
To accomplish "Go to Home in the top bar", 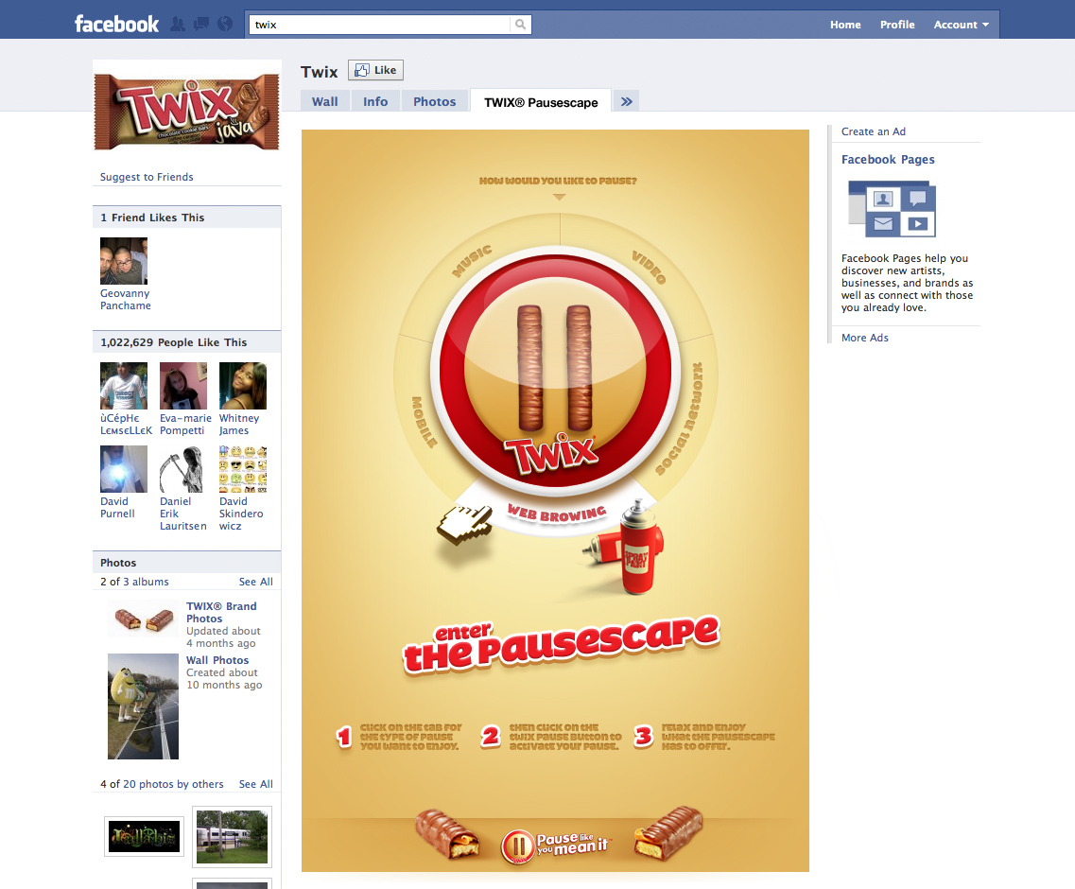I will [845, 25].
